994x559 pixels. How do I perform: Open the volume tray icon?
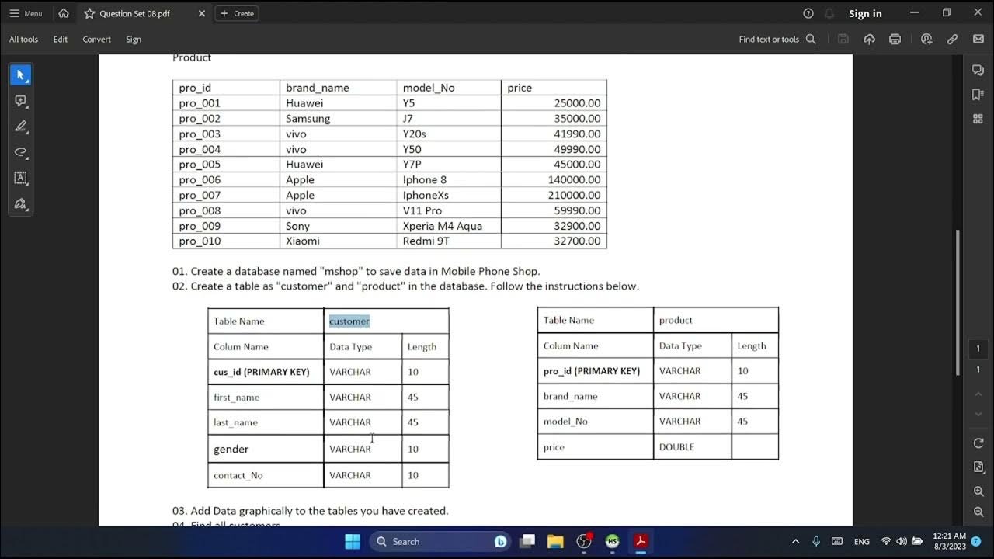(x=902, y=541)
